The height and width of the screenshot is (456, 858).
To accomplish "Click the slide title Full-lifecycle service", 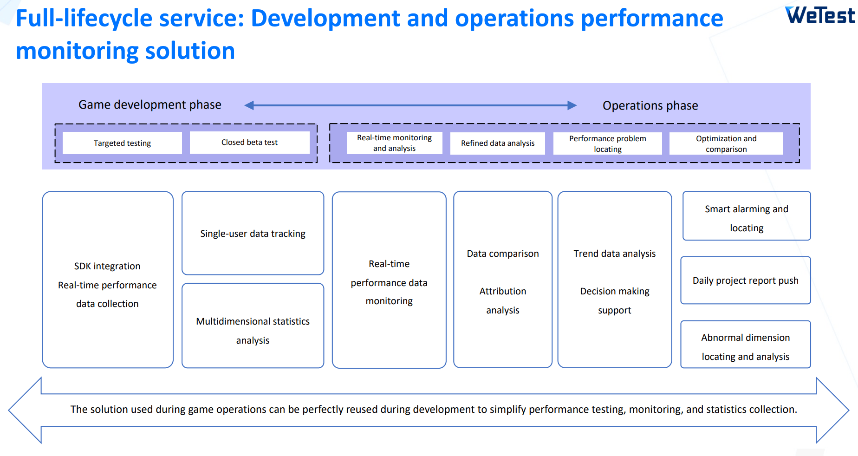I will [x=370, y=34].
